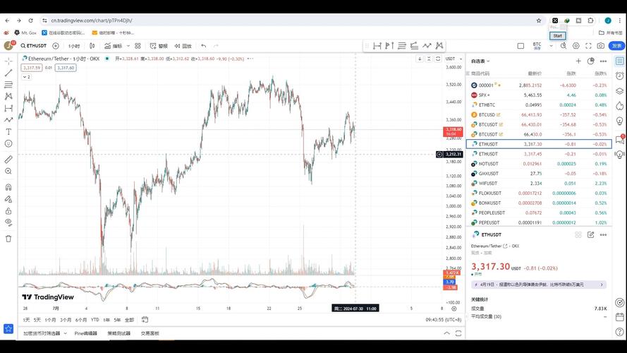The width and height of the screenshot is (627, 353).
Task: Expand the collapsed indicators legend arrow
Action: (x=26, y=76)
